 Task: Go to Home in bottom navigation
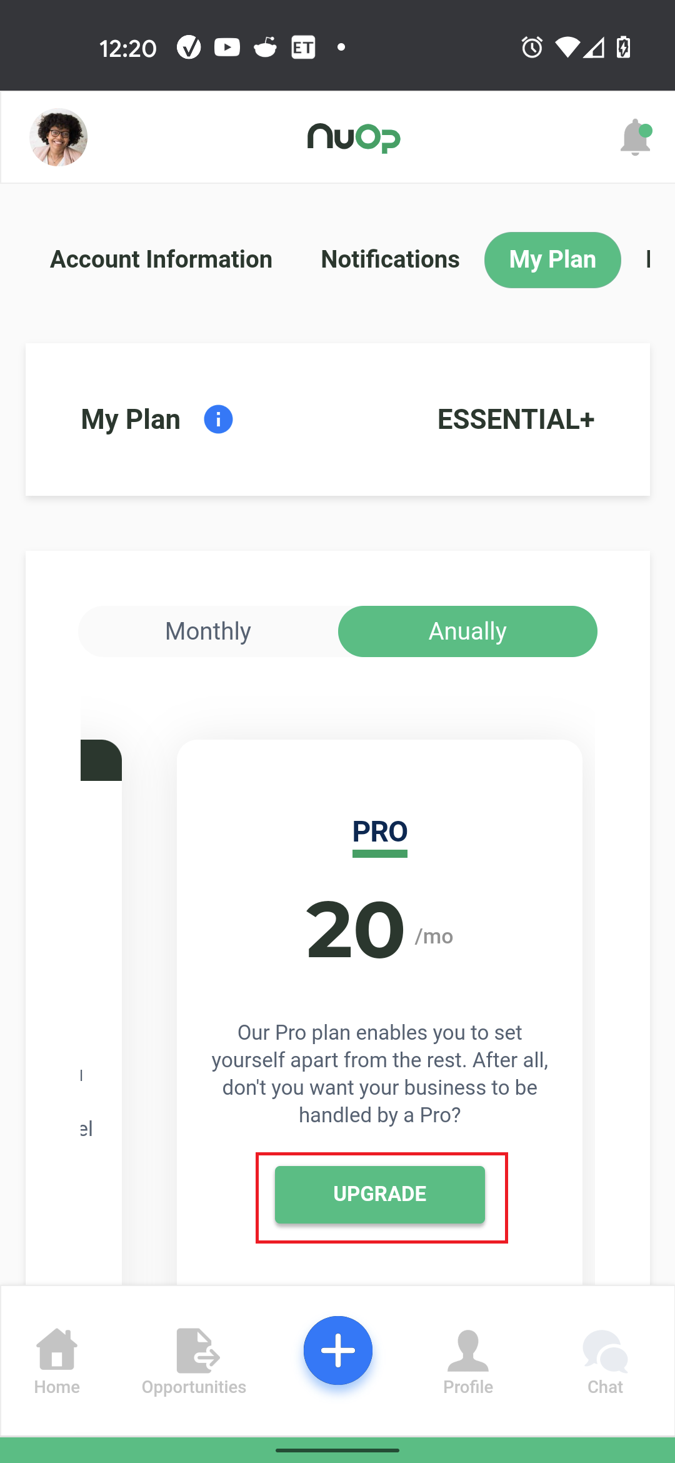point(57,1361)
